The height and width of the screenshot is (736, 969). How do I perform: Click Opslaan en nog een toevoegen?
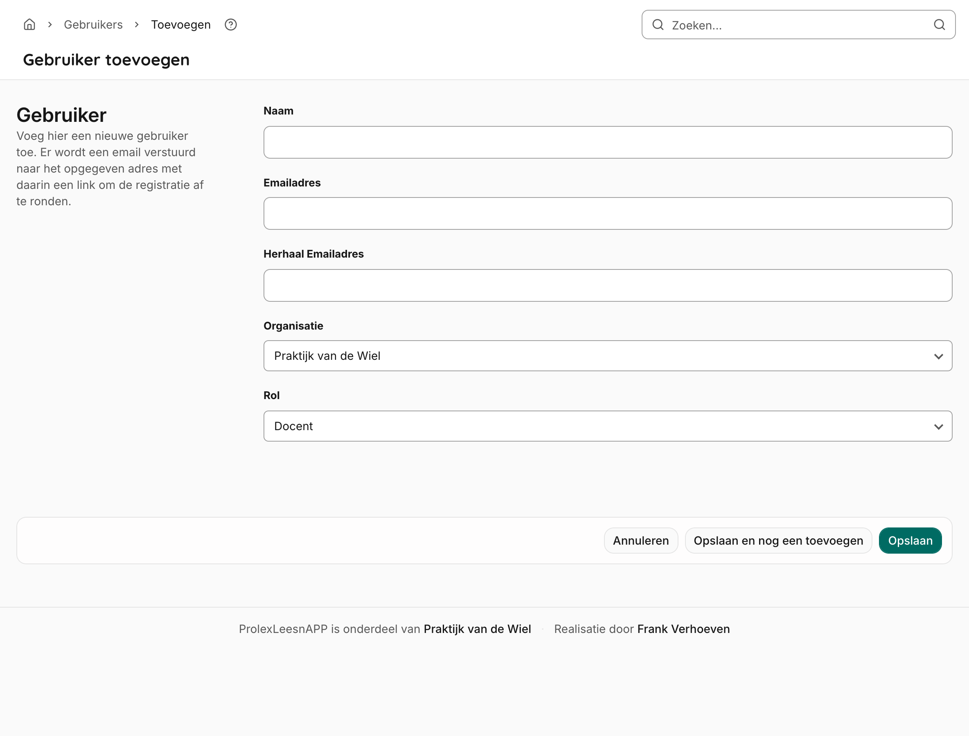click(x=778, y=541)
